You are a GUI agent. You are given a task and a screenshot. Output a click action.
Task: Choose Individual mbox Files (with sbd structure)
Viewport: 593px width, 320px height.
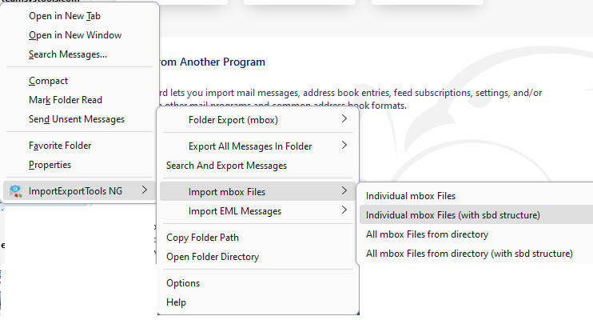coord(452,215)
